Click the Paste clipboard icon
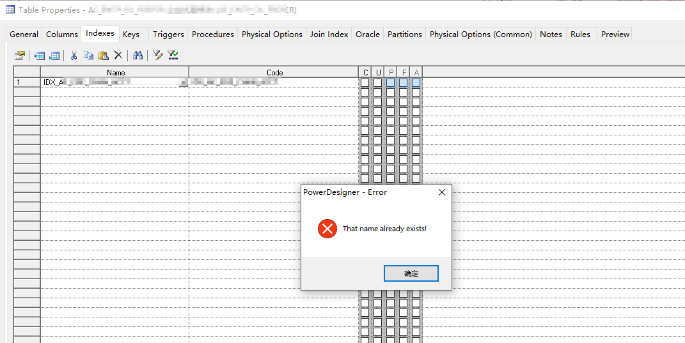The image size is (685, 343). pyautogui.click(x=103, y=56)
